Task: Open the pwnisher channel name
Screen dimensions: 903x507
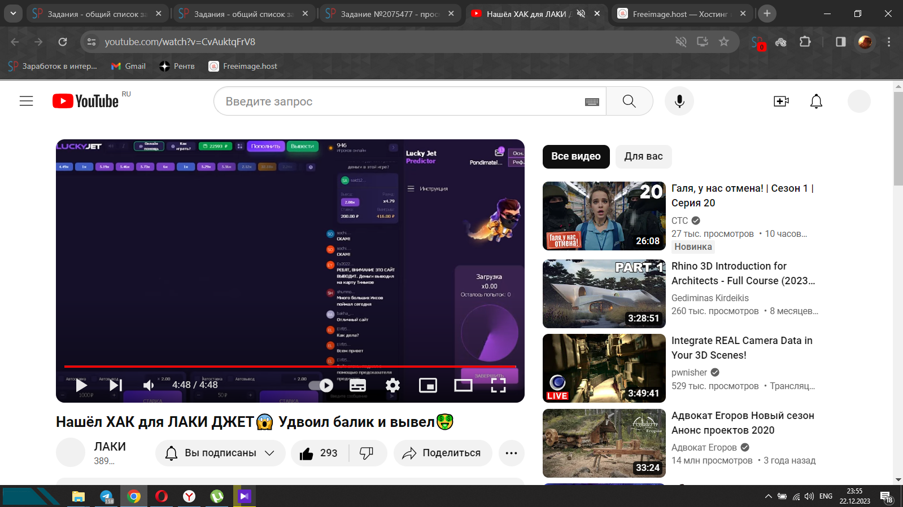Action: click(689, 372)
